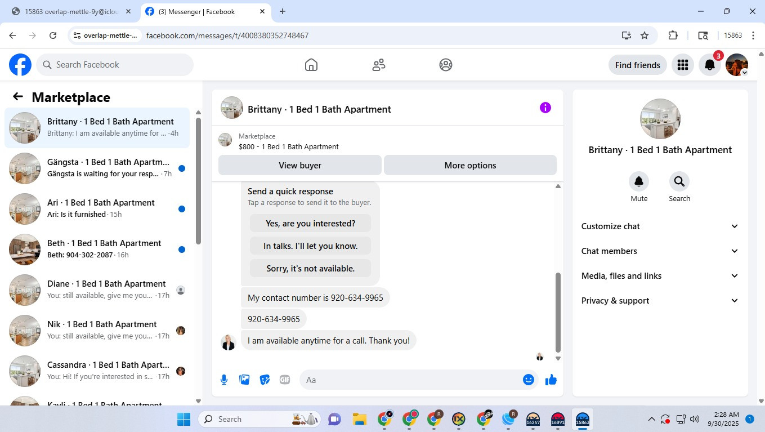Send a thumbs-up like

point(551,380)
